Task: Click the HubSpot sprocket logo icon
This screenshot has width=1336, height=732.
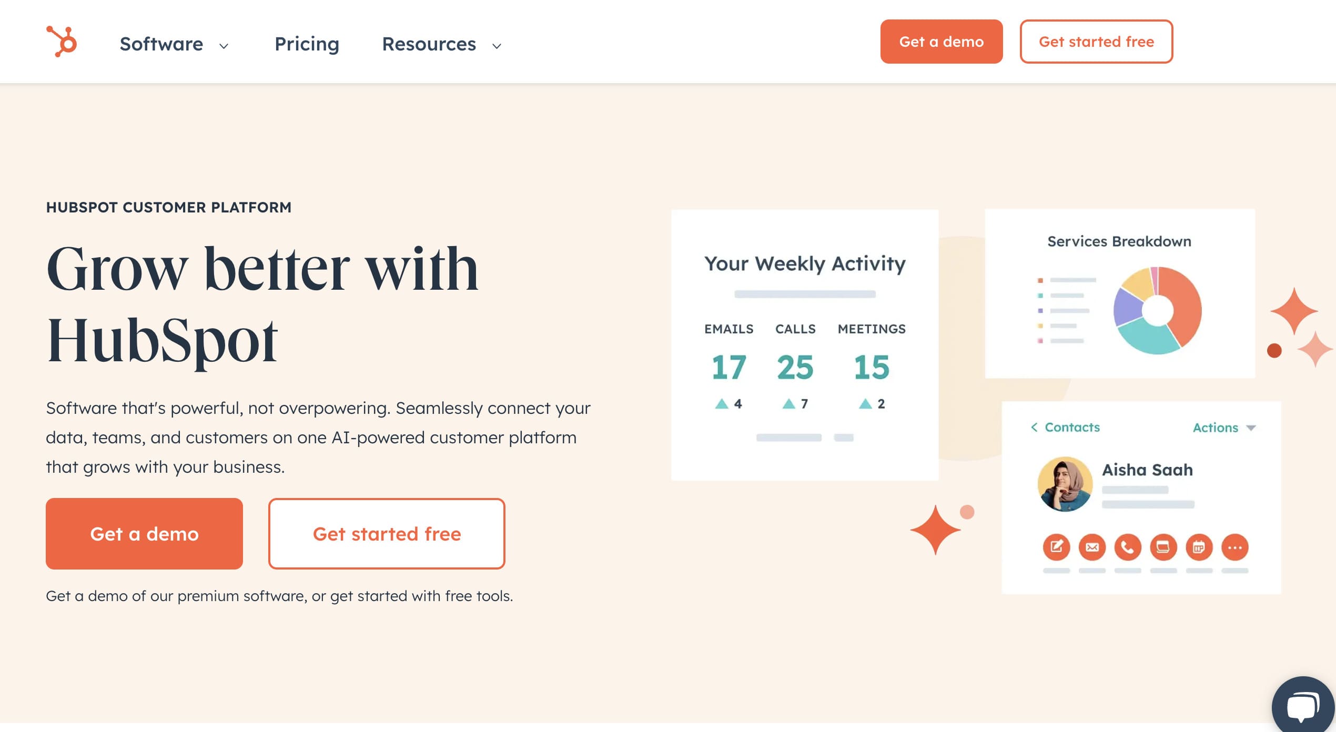Action: (62, 42)
